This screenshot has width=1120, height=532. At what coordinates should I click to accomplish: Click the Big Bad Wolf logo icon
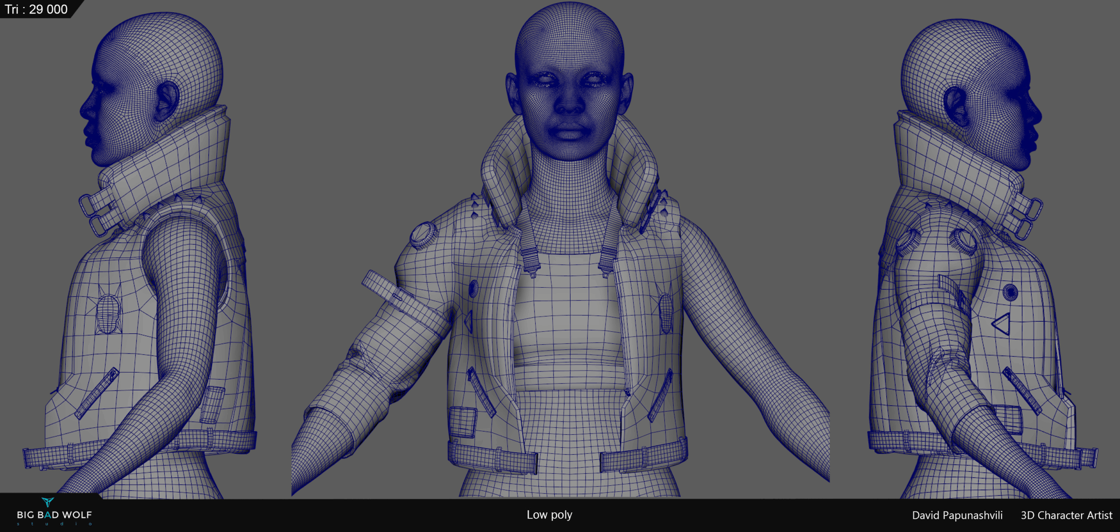pos(48,502)
